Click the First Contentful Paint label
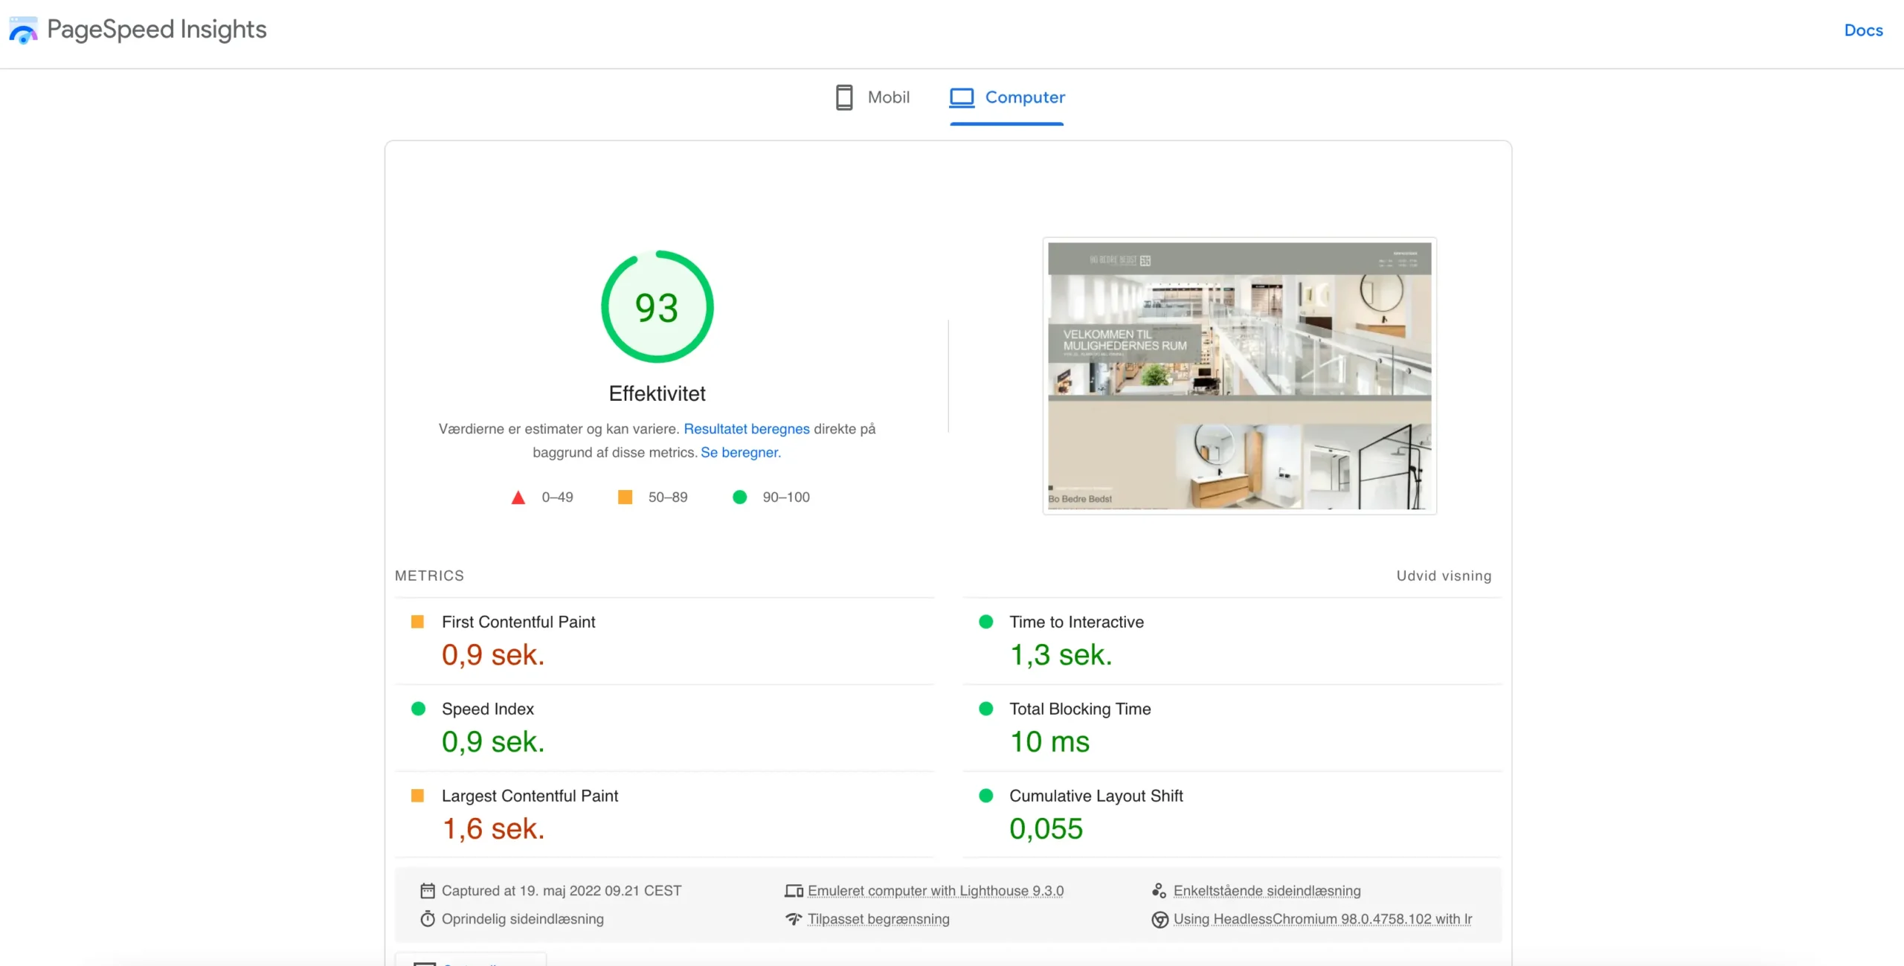1904x966 pixels. pos(518,622)
